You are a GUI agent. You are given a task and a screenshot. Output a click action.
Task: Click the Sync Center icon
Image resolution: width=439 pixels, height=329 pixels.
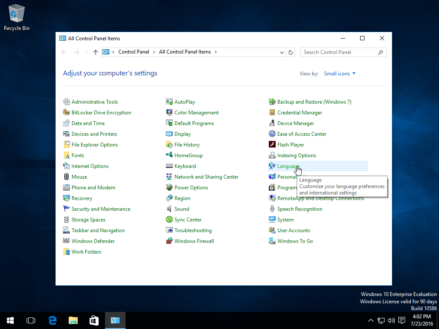click(169, 219)
